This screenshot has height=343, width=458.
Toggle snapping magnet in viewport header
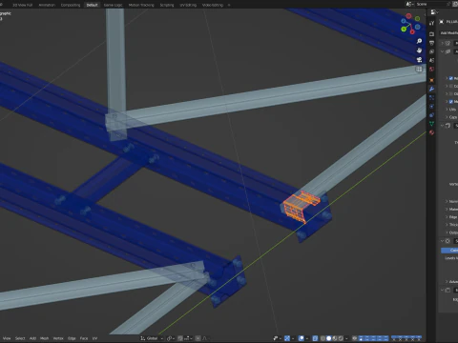(x=180, y=338)
